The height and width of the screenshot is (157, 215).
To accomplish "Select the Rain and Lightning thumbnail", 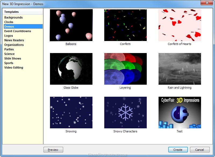I will 180,69.
